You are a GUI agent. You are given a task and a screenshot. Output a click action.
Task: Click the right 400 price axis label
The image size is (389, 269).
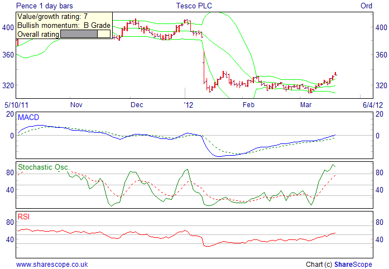[381, 27]
